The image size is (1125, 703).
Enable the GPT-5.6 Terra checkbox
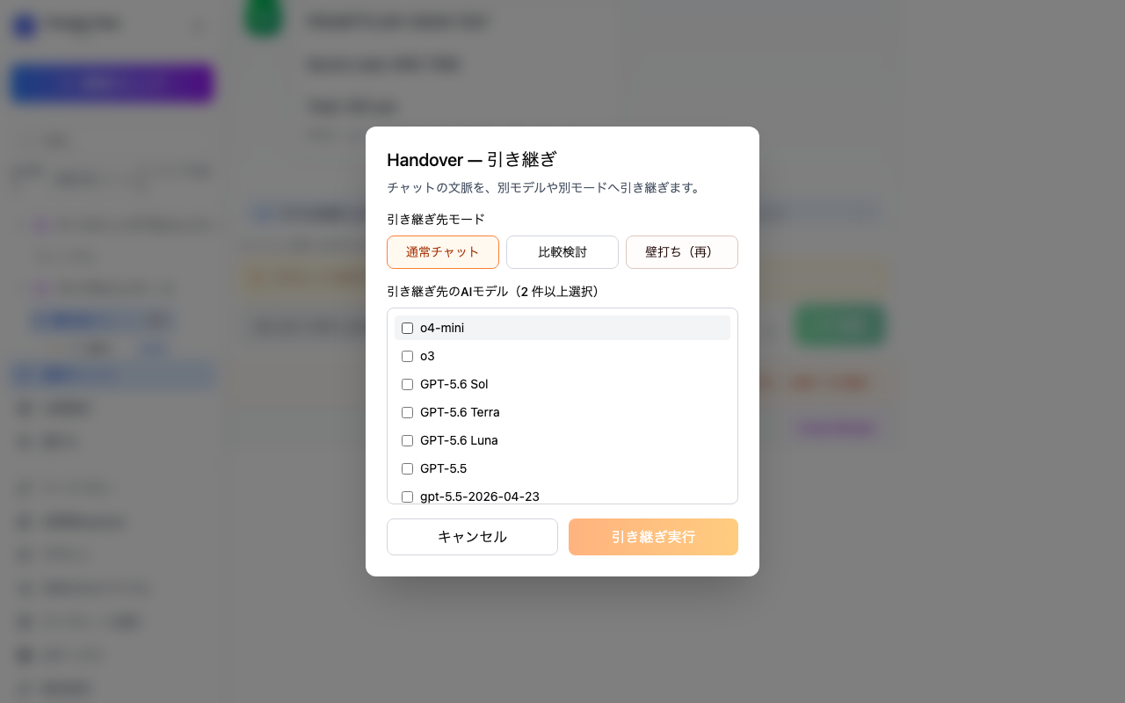pos(407,412)
